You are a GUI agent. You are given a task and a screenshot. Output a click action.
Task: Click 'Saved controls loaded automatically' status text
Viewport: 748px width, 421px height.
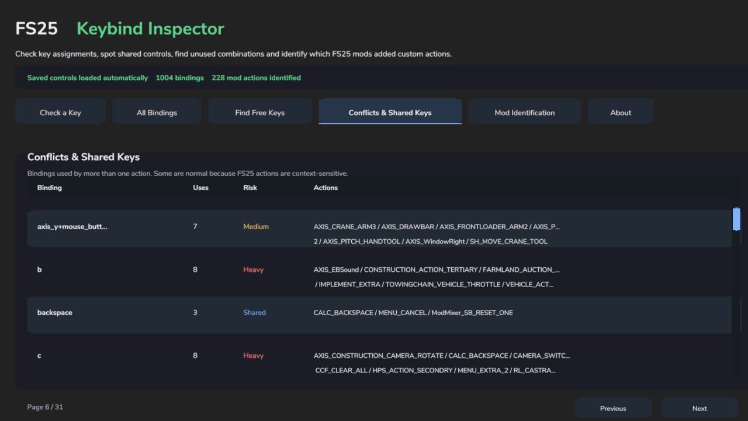88,78
